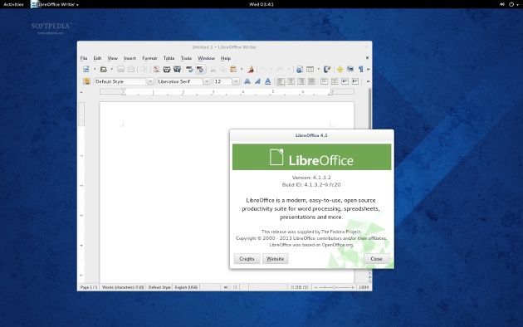
Task: Click the Save document icon
Action: 120,70
